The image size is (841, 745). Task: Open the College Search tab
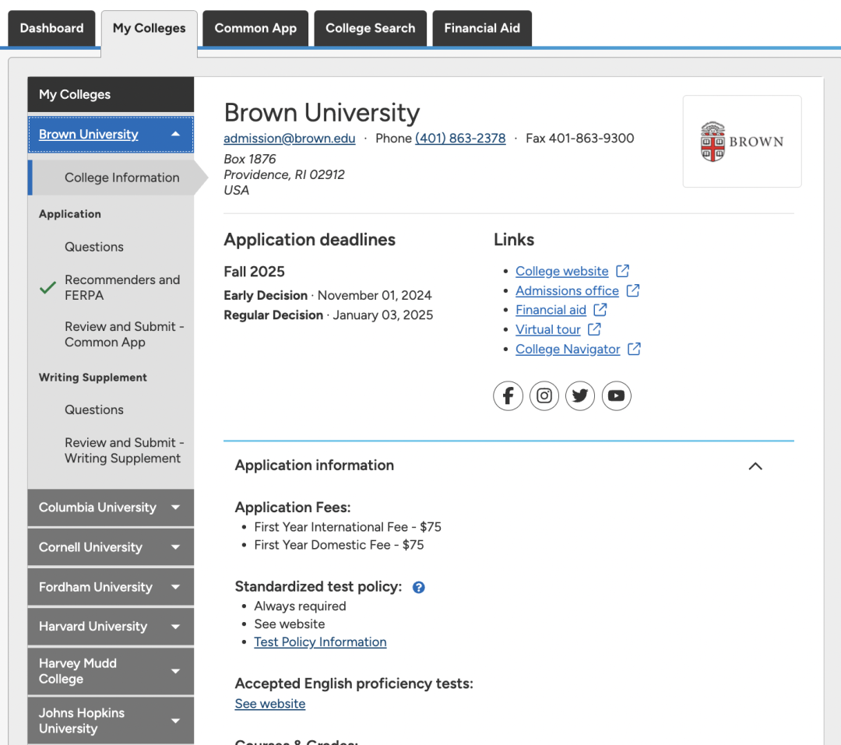tap(370, 28)
